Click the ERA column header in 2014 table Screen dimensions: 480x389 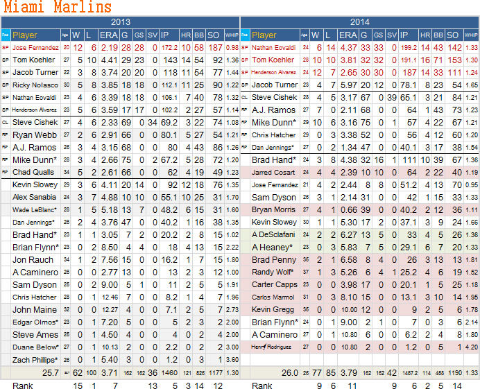pyautogui.click(x=348, y=35)
